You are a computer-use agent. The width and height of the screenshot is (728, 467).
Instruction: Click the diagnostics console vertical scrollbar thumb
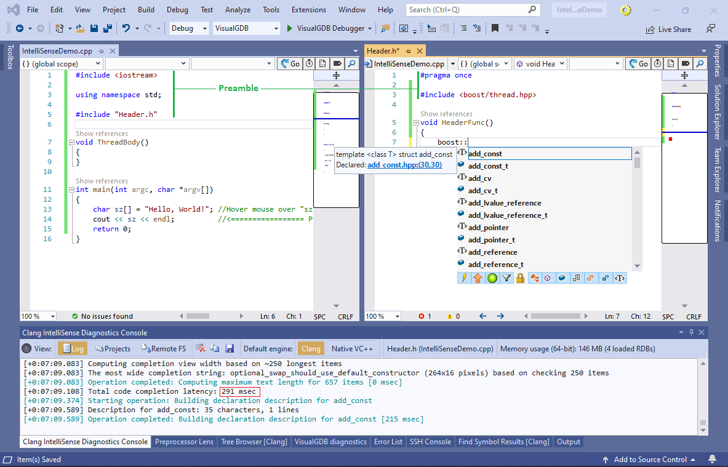click(703, 423)
